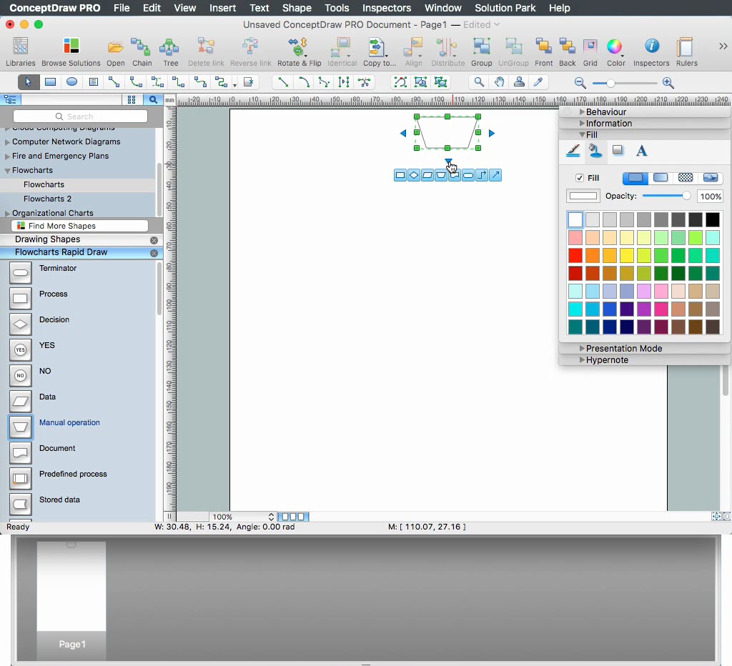Viewport: 732px width, 666px height.
Task: Pick the red color swatch
Action: 575,255
